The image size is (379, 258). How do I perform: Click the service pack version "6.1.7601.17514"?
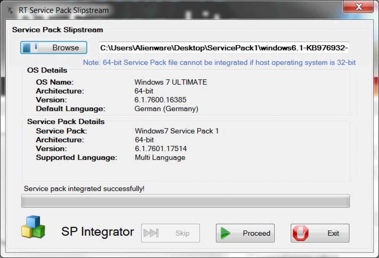coord(161,149)
